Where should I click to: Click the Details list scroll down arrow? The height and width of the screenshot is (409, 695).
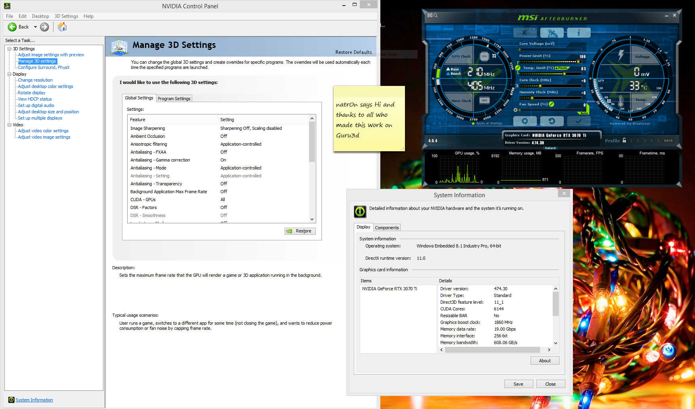(x=556, y=343)
